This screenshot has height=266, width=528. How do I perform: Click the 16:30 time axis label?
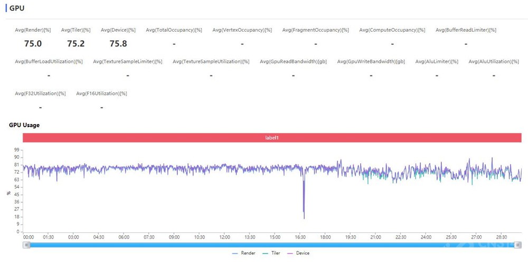(300, 237)
